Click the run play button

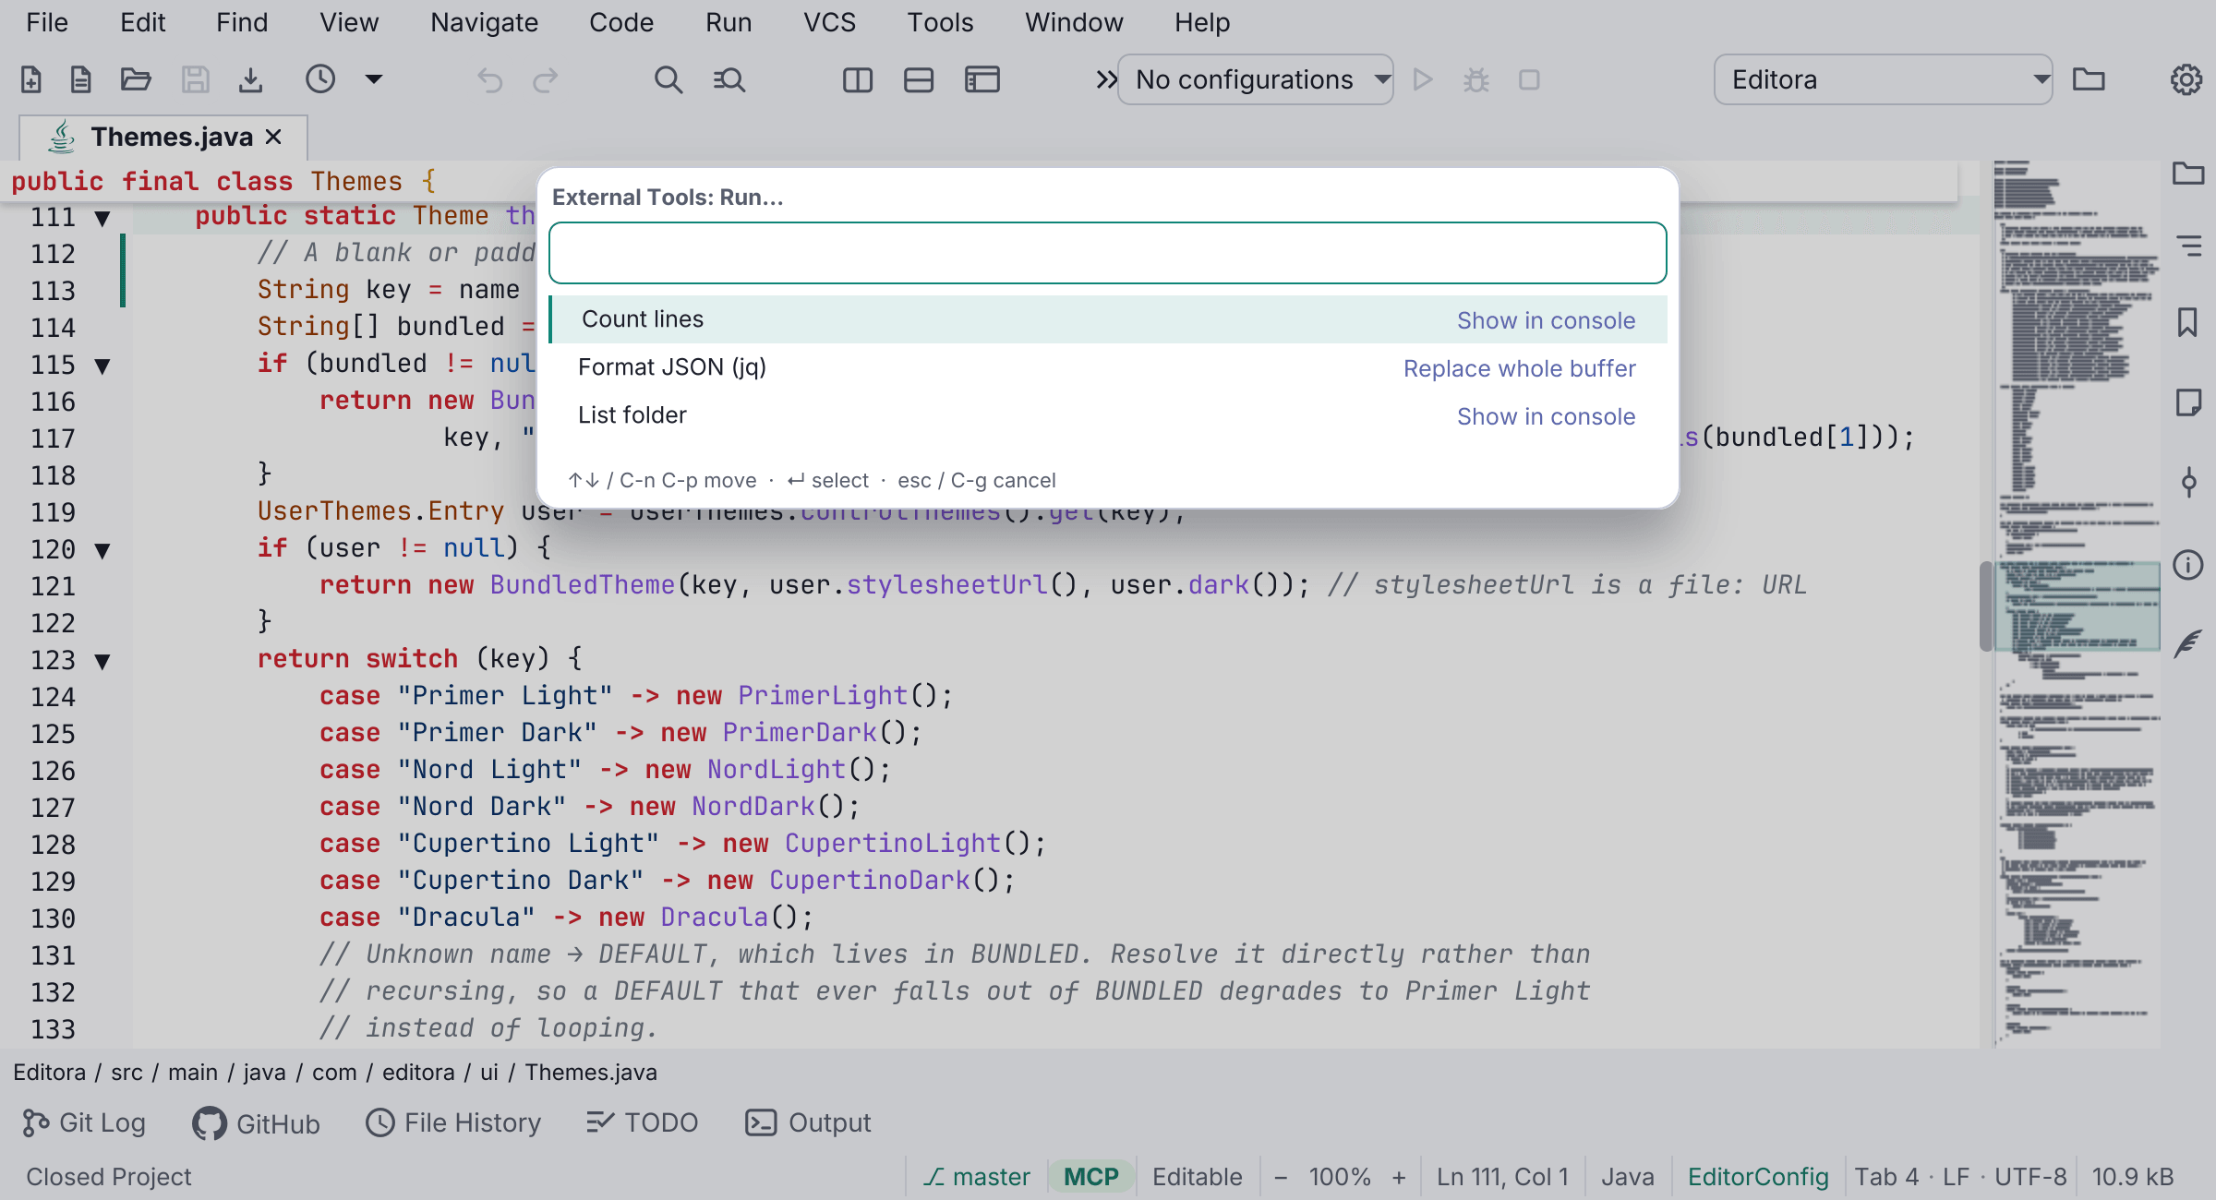pyautogui.click(x=1423, y=80)
